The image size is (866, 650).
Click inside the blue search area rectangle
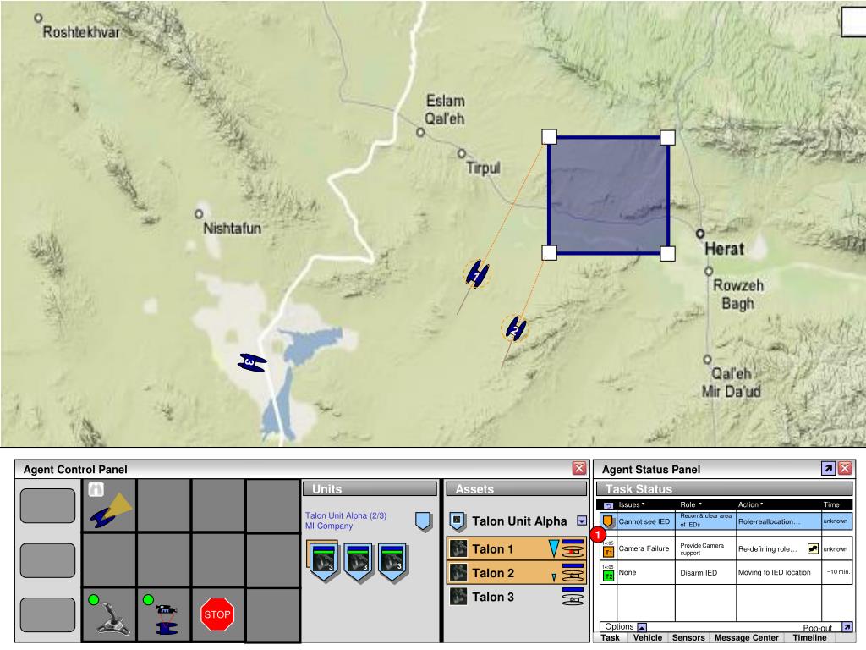coord(608,196)
